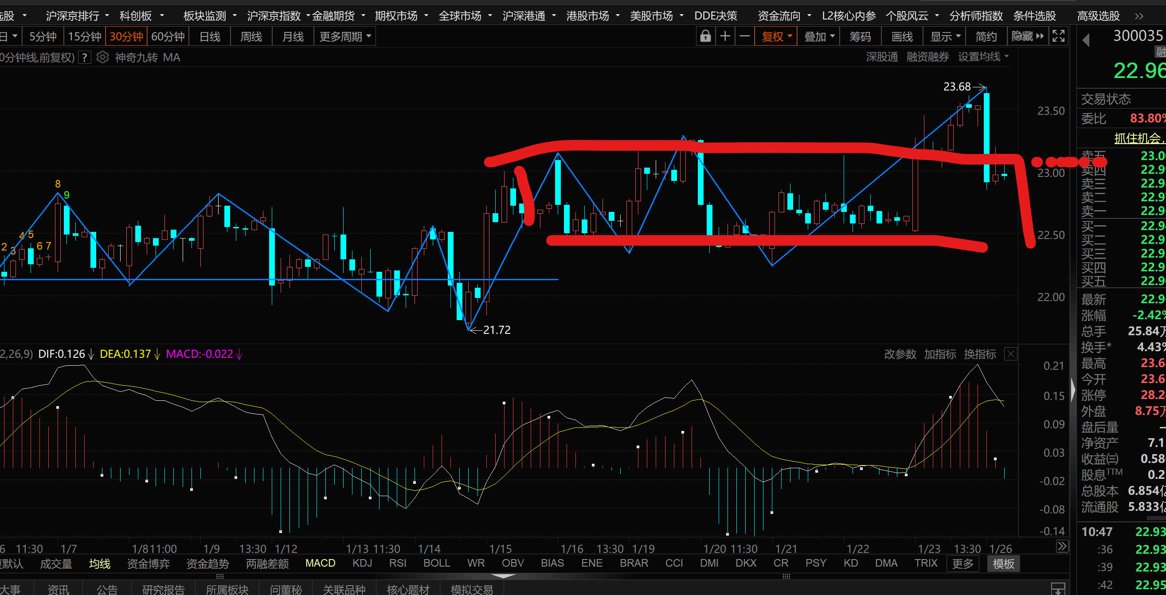Expand the 更多周期 dropdown
This screenshot has height=595, width=1166.
pyautogui.click(x=345, y=37)
